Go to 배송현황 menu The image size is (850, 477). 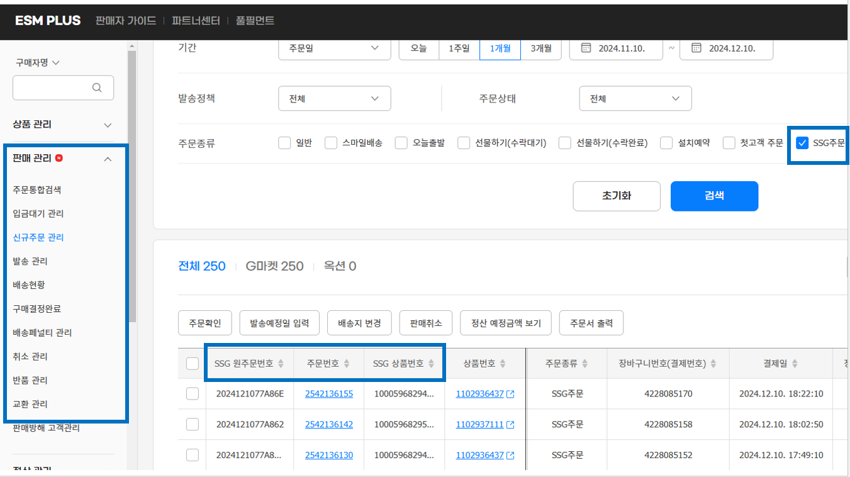(29, 285)
